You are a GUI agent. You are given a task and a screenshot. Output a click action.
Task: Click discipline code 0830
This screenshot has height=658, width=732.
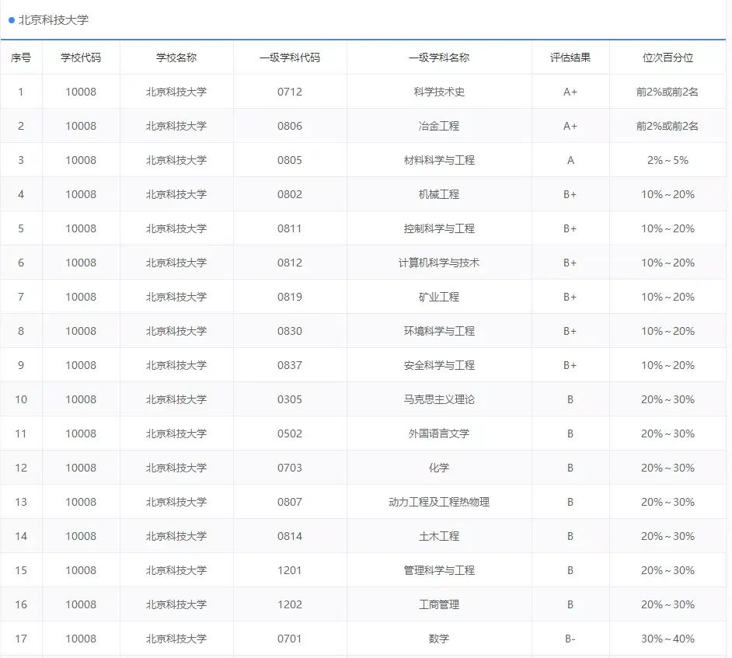tap(290, 331)
